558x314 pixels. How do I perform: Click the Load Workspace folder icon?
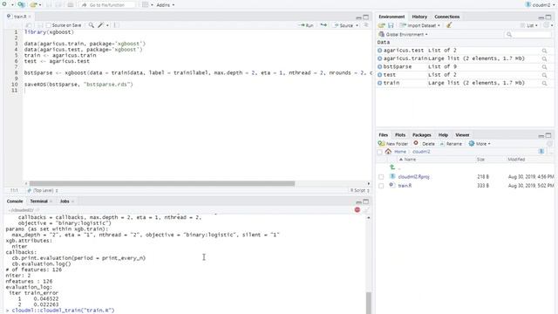point(382,25)
